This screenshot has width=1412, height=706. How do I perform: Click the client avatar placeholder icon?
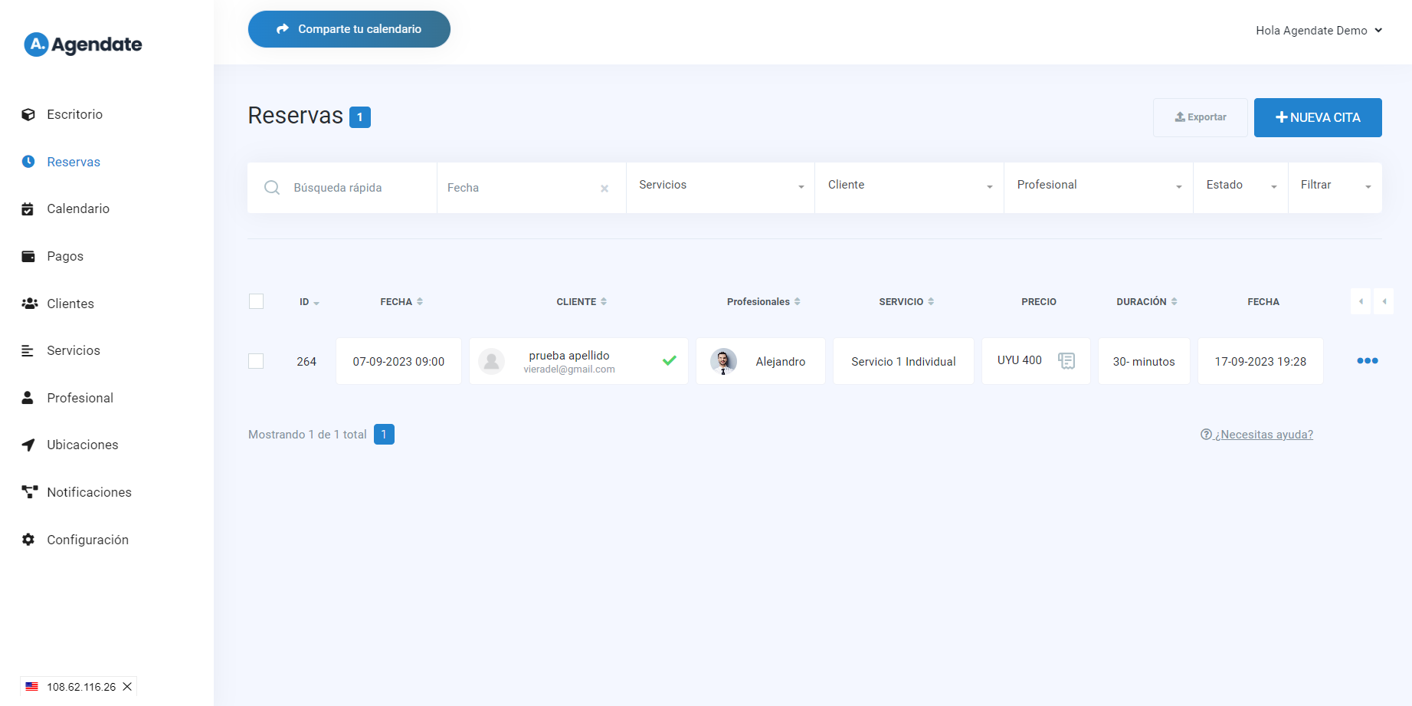491,361
